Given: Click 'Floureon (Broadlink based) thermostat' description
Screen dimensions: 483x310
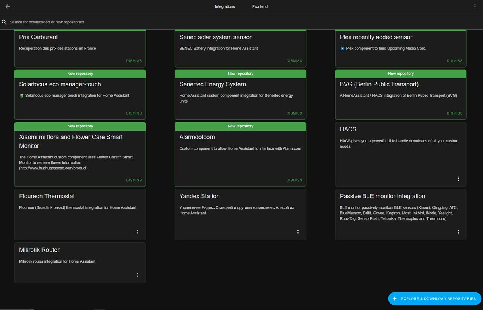Looking at the screenshot, I should [x=78, y=208].
